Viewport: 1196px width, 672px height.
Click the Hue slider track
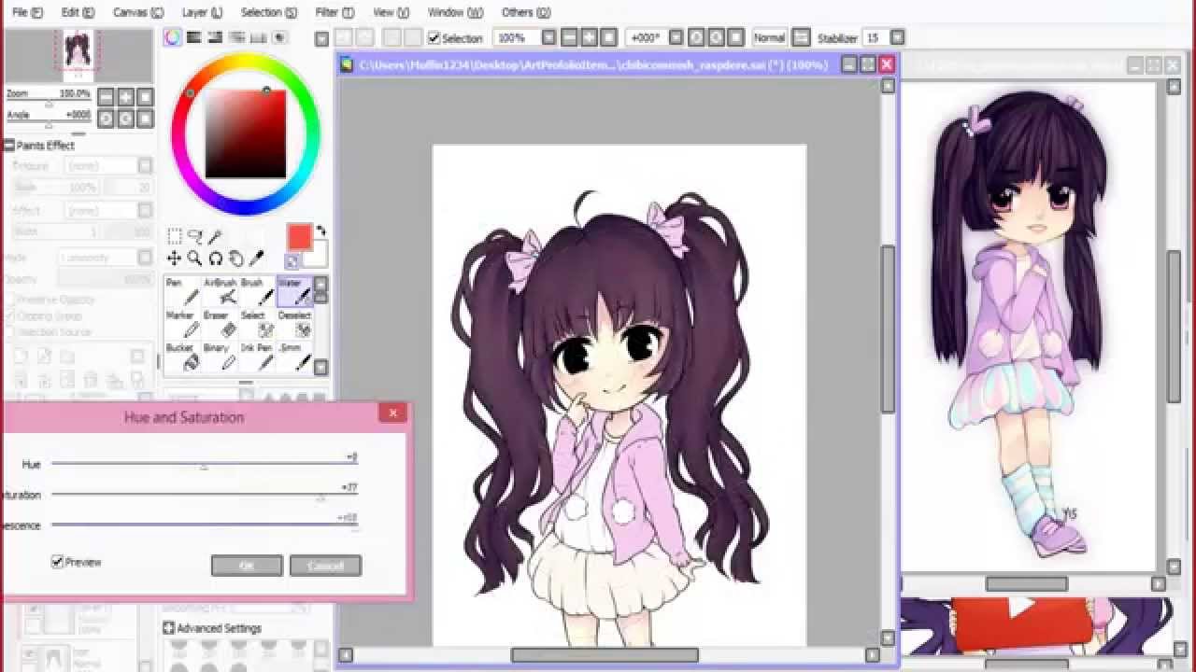coord(204,463)
